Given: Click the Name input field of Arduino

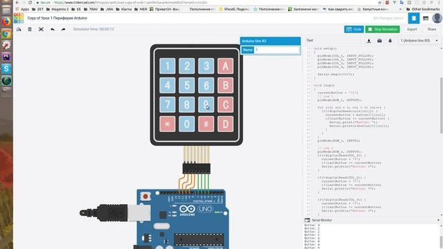Looking at the screenshot, I should tap(277, 50).
